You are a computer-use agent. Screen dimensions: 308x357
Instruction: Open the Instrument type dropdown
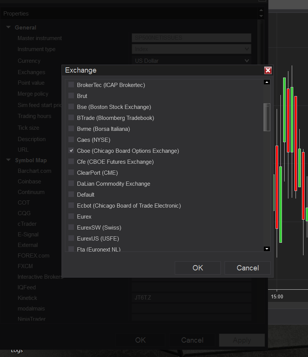pos(191,49)
